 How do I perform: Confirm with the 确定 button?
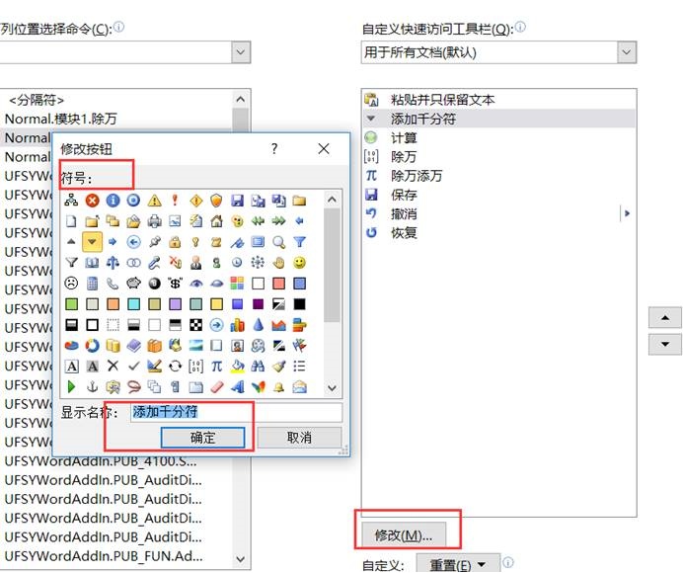[x=202, y=438]
